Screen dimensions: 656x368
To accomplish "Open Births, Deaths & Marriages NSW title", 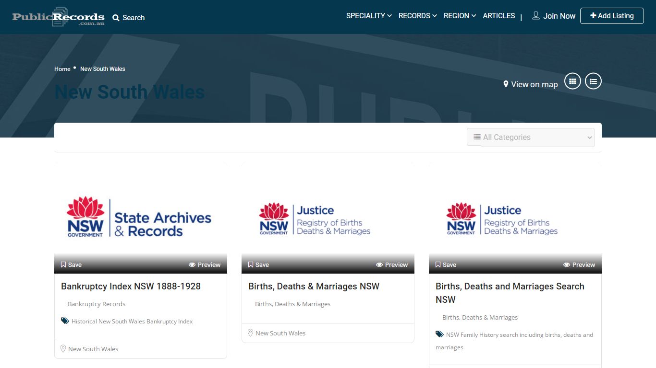I will [x=314, y=286].
